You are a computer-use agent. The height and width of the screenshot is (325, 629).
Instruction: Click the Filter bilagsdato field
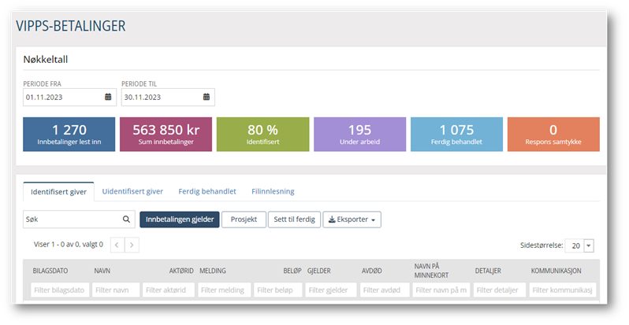[x=60, y=290]
